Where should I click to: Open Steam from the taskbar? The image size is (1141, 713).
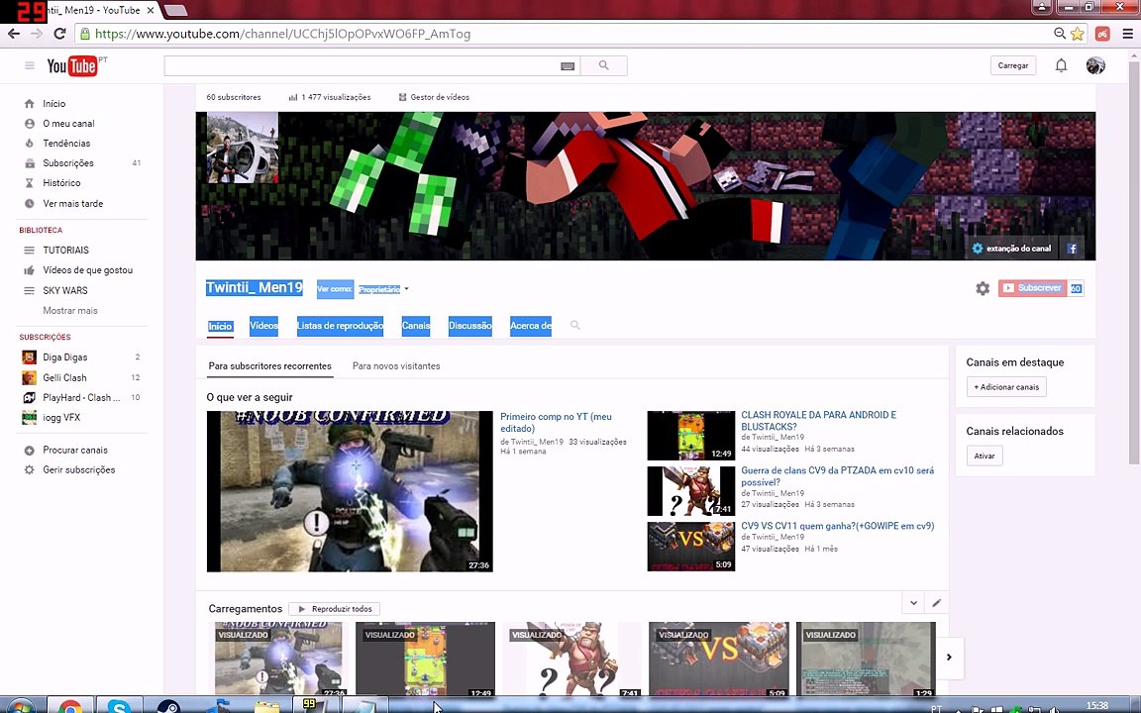click(x=168, y=706)
